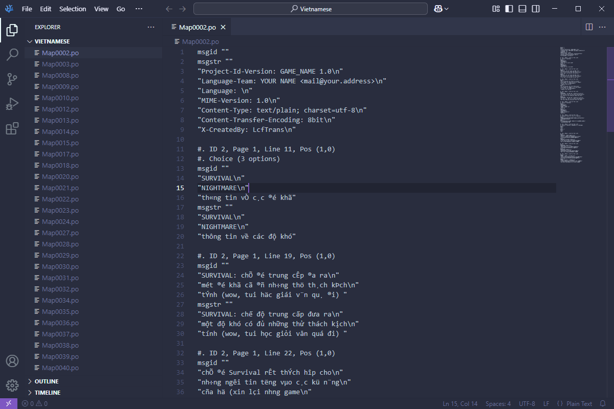Open the Run and Debug view
The width and height of the screenshot is (614, 409).
pyautogui.click(x=12, y=104)
